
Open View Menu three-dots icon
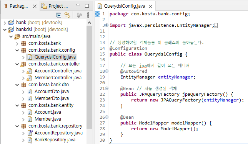(88, 15)
